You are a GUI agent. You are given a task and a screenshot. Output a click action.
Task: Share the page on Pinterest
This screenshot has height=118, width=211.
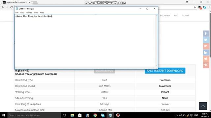point(206,65)
